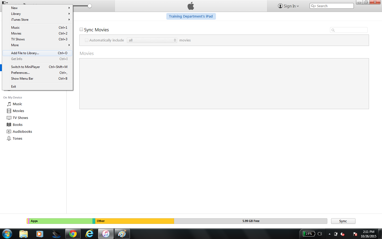The image size is (382, 239).
Task: Open Preferences from the menu
Action: (37, 73)
